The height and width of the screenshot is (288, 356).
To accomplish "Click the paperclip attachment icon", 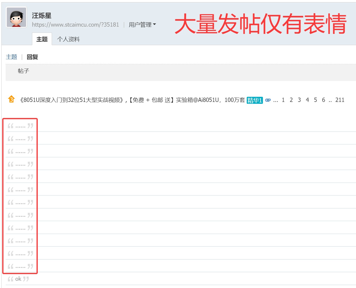I will (268, 100).
